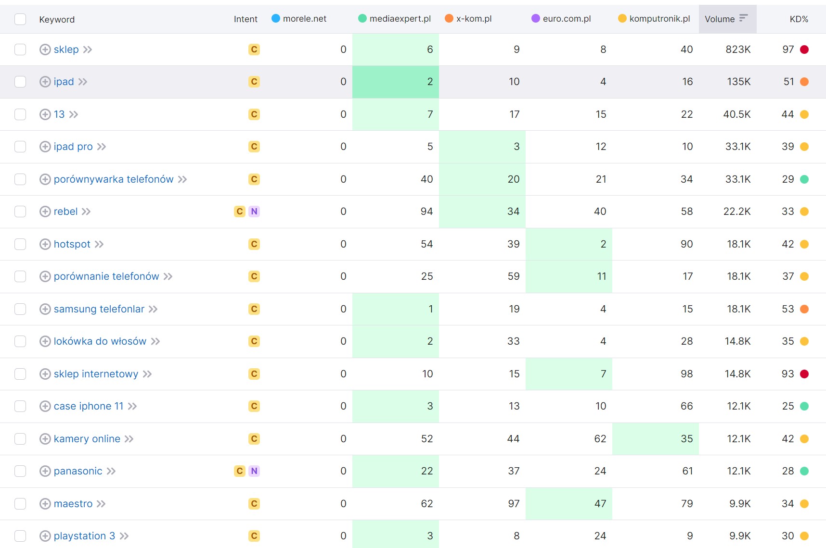The width and height of the screenshot is (826, 548).
Task: Click the N intent badge for rebel
Action: 254,212
